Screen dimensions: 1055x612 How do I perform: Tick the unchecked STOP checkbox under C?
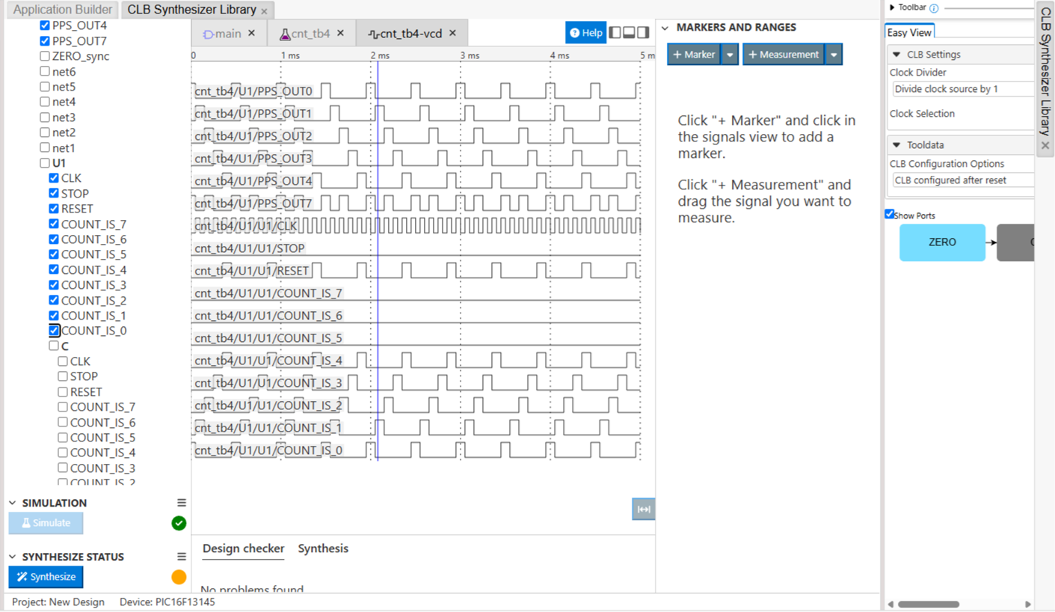(x=63, y=376)
